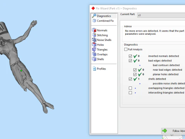The height and width of the screenshot is (139, 185).
Task: Open the Current Part dropdown showing s1
Action: pos(161,15)
